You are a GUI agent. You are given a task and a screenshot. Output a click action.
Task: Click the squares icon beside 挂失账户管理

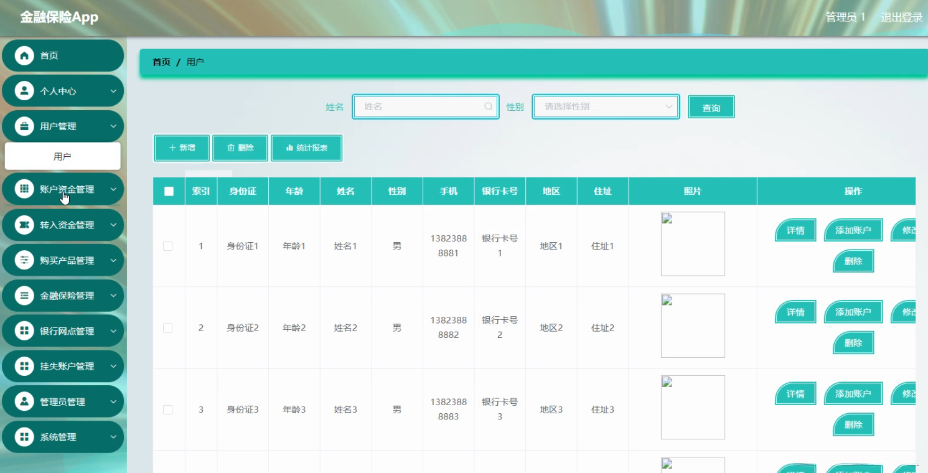(24, 366)
